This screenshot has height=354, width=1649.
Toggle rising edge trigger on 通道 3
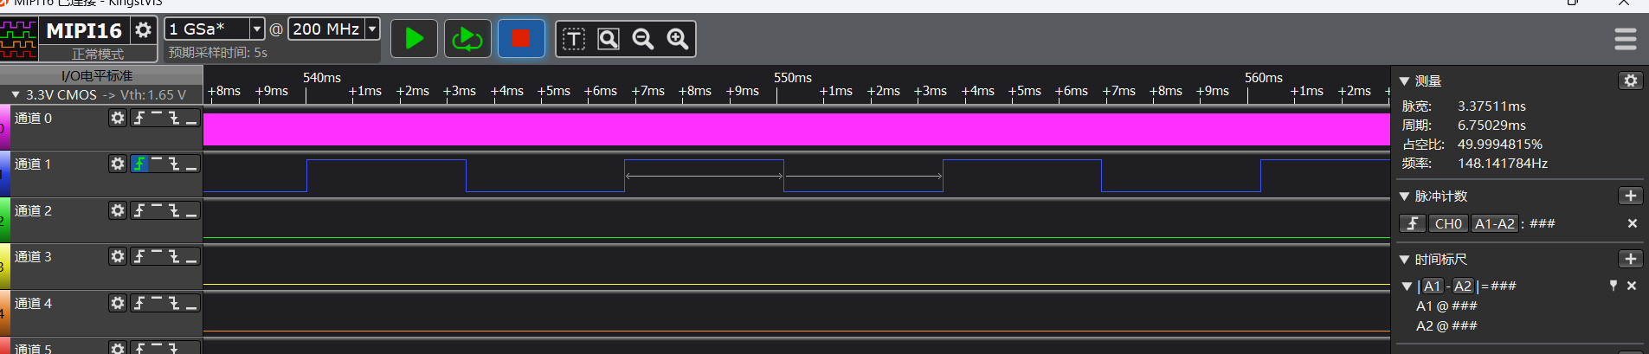click(x=139, y=256)
